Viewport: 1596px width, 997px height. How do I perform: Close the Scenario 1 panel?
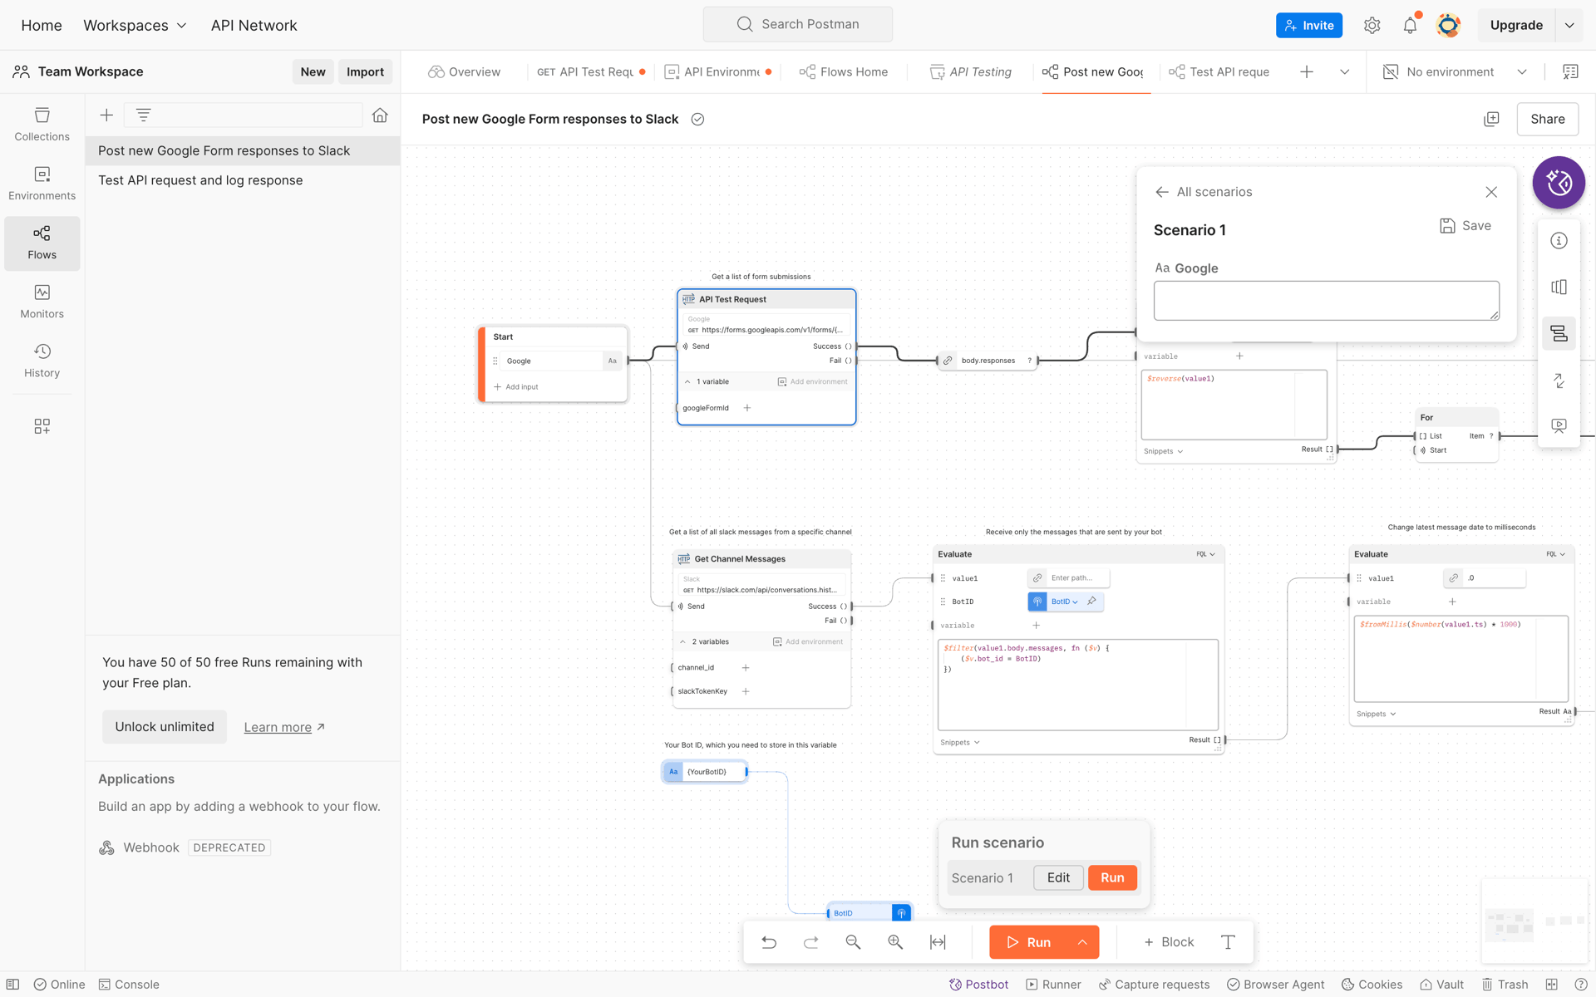1491,192
